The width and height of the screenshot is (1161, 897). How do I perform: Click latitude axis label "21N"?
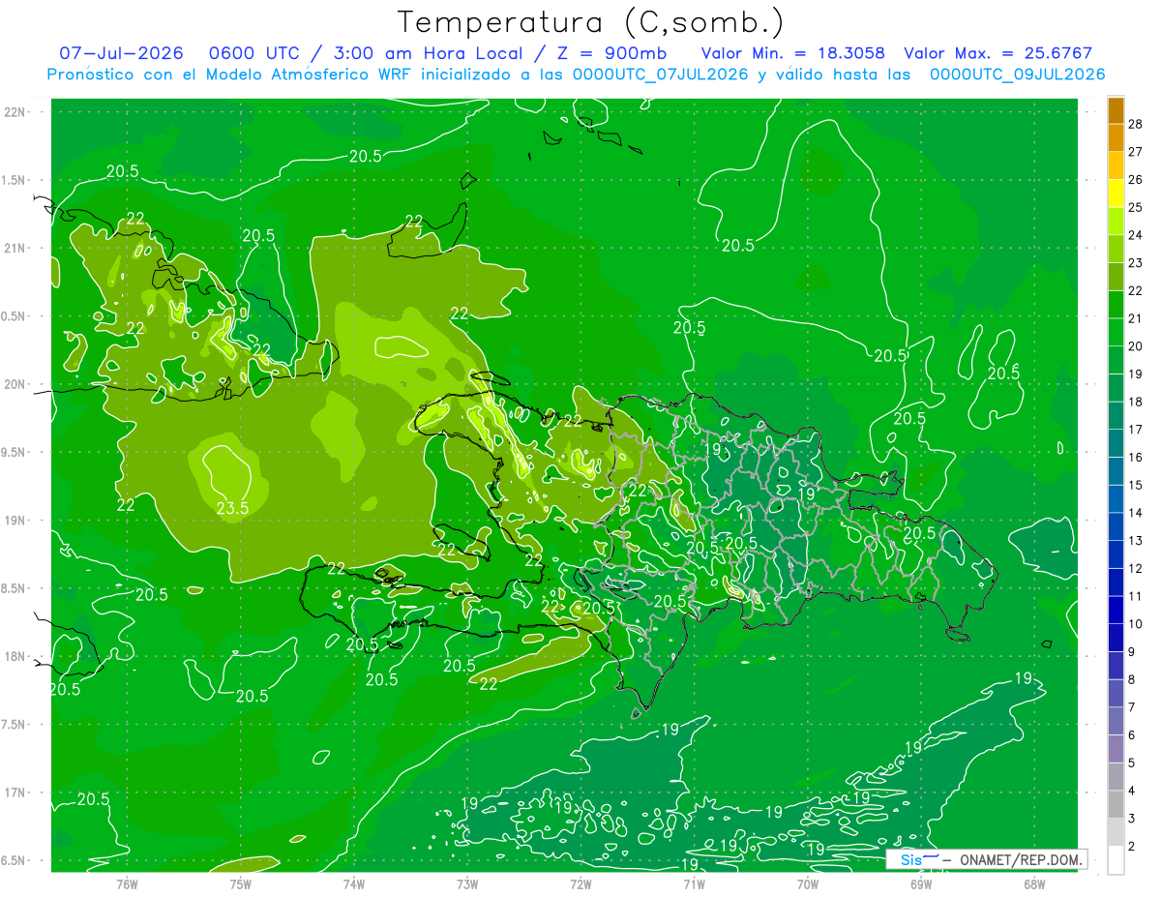pos(15,248)
